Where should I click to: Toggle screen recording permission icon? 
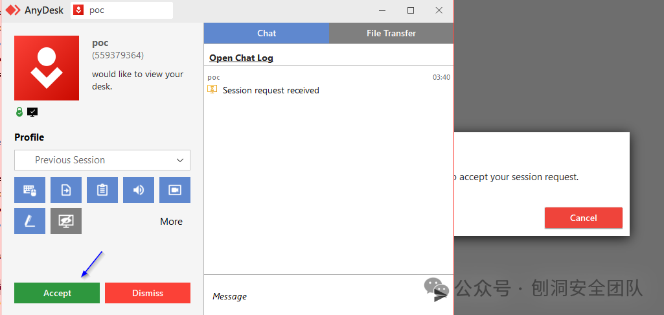[x=175, y=190]
